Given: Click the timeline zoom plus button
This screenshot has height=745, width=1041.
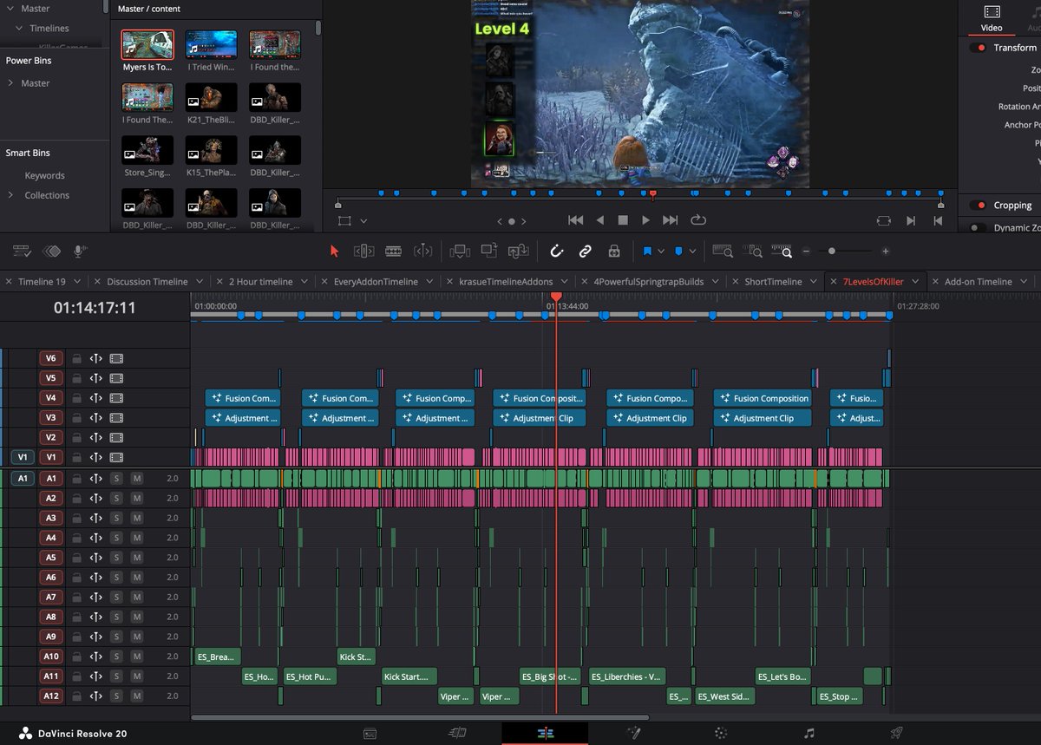Looking at the screenshot, I should point(885,252).
